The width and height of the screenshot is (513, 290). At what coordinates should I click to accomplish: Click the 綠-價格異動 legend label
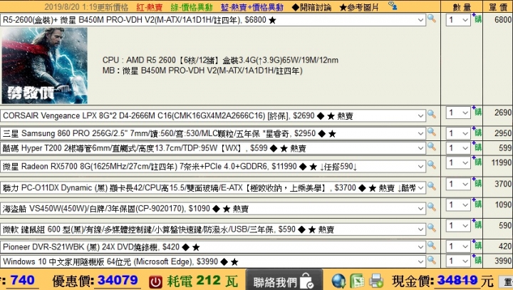(192, 7)
